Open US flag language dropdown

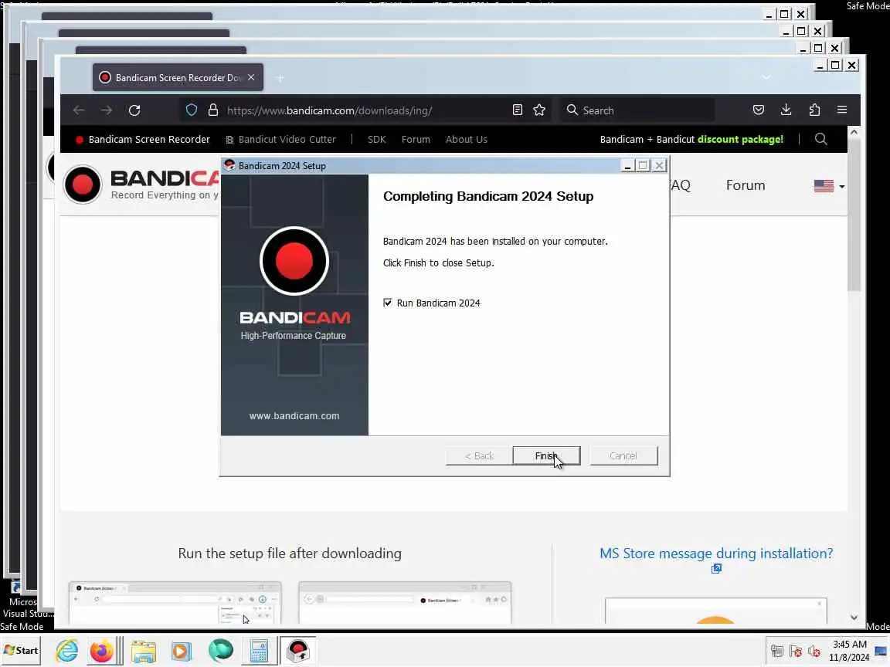pos(829,186)
